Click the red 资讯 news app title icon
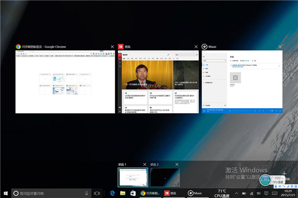 pos(121,47)
